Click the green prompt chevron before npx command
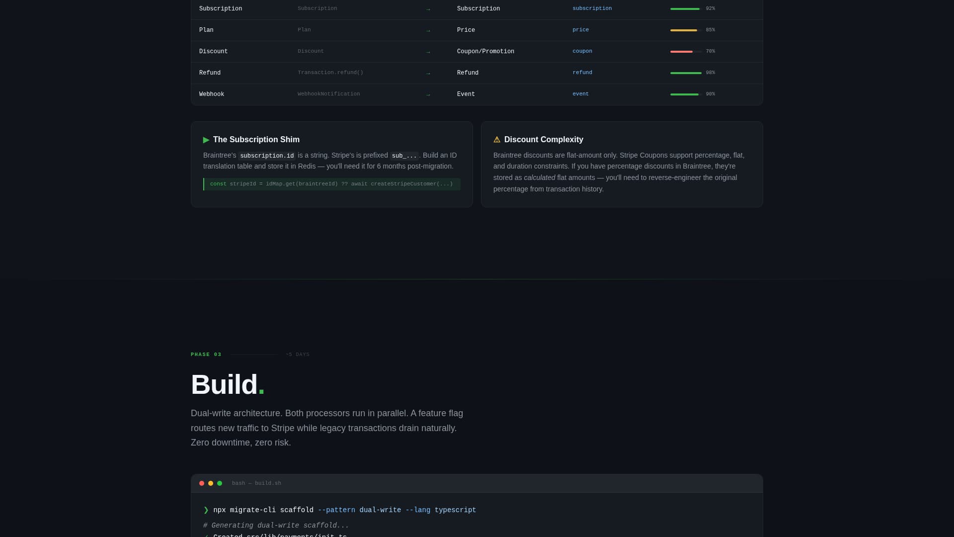Viewport: 954px width, 537px height. (206, 510)
